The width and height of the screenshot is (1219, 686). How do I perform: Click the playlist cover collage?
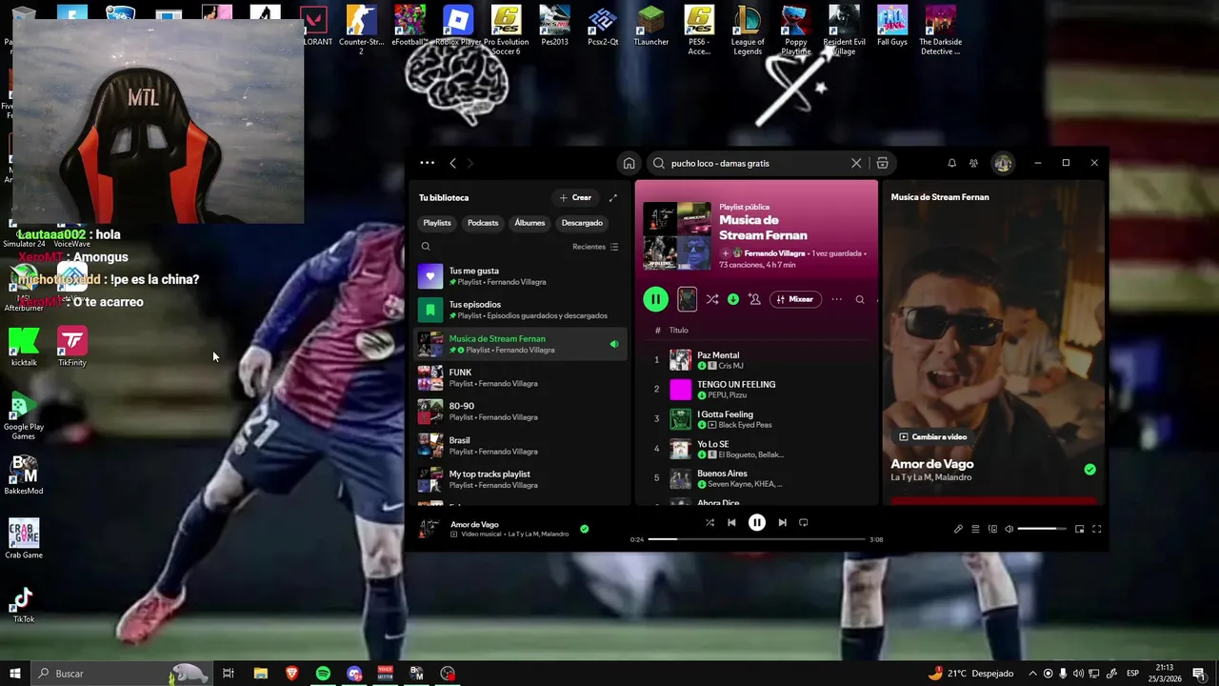click(677, 235)
